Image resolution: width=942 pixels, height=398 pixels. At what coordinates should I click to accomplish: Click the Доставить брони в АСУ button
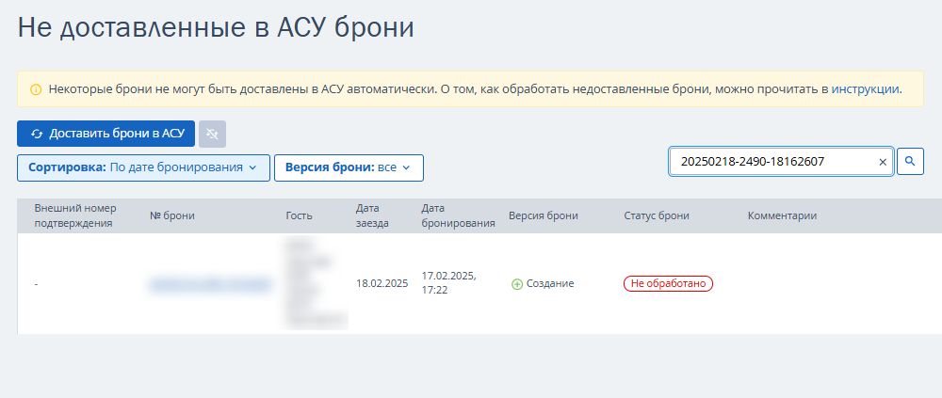click(106, 134)
